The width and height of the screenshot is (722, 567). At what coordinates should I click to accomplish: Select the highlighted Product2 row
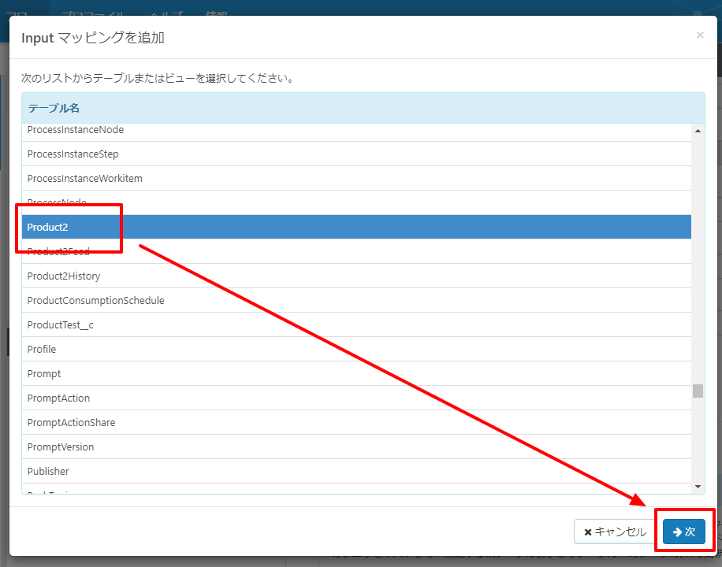coord(356,227)
